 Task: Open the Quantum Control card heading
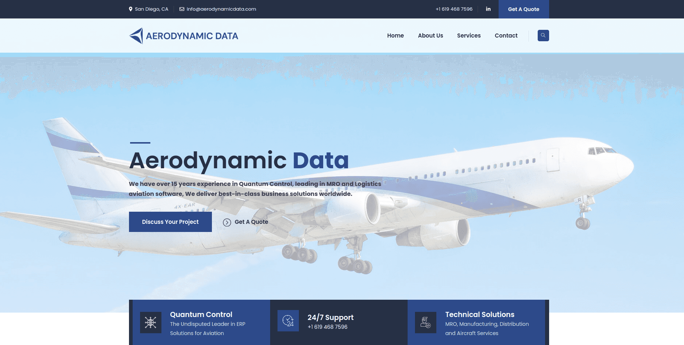coord(201,314)
